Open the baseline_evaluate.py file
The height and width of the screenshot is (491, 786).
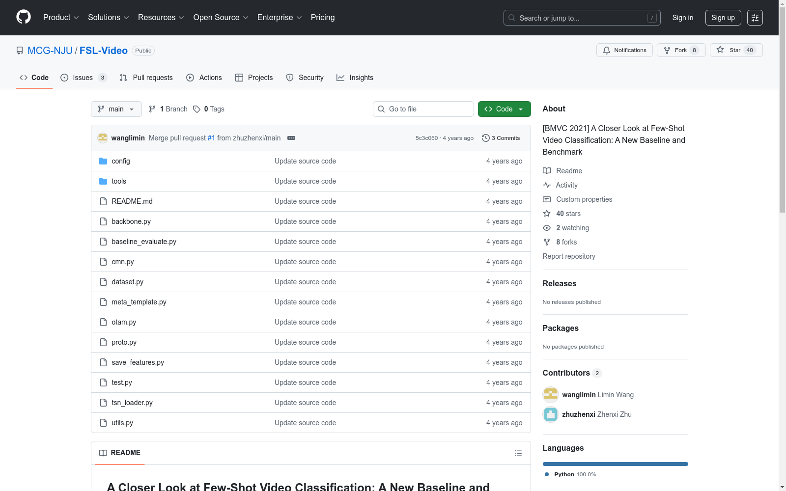click(144, 242)
